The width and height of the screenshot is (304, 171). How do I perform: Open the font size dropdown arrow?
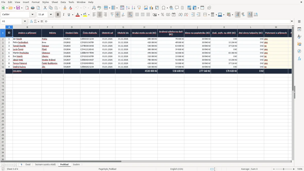coord(51,15)
